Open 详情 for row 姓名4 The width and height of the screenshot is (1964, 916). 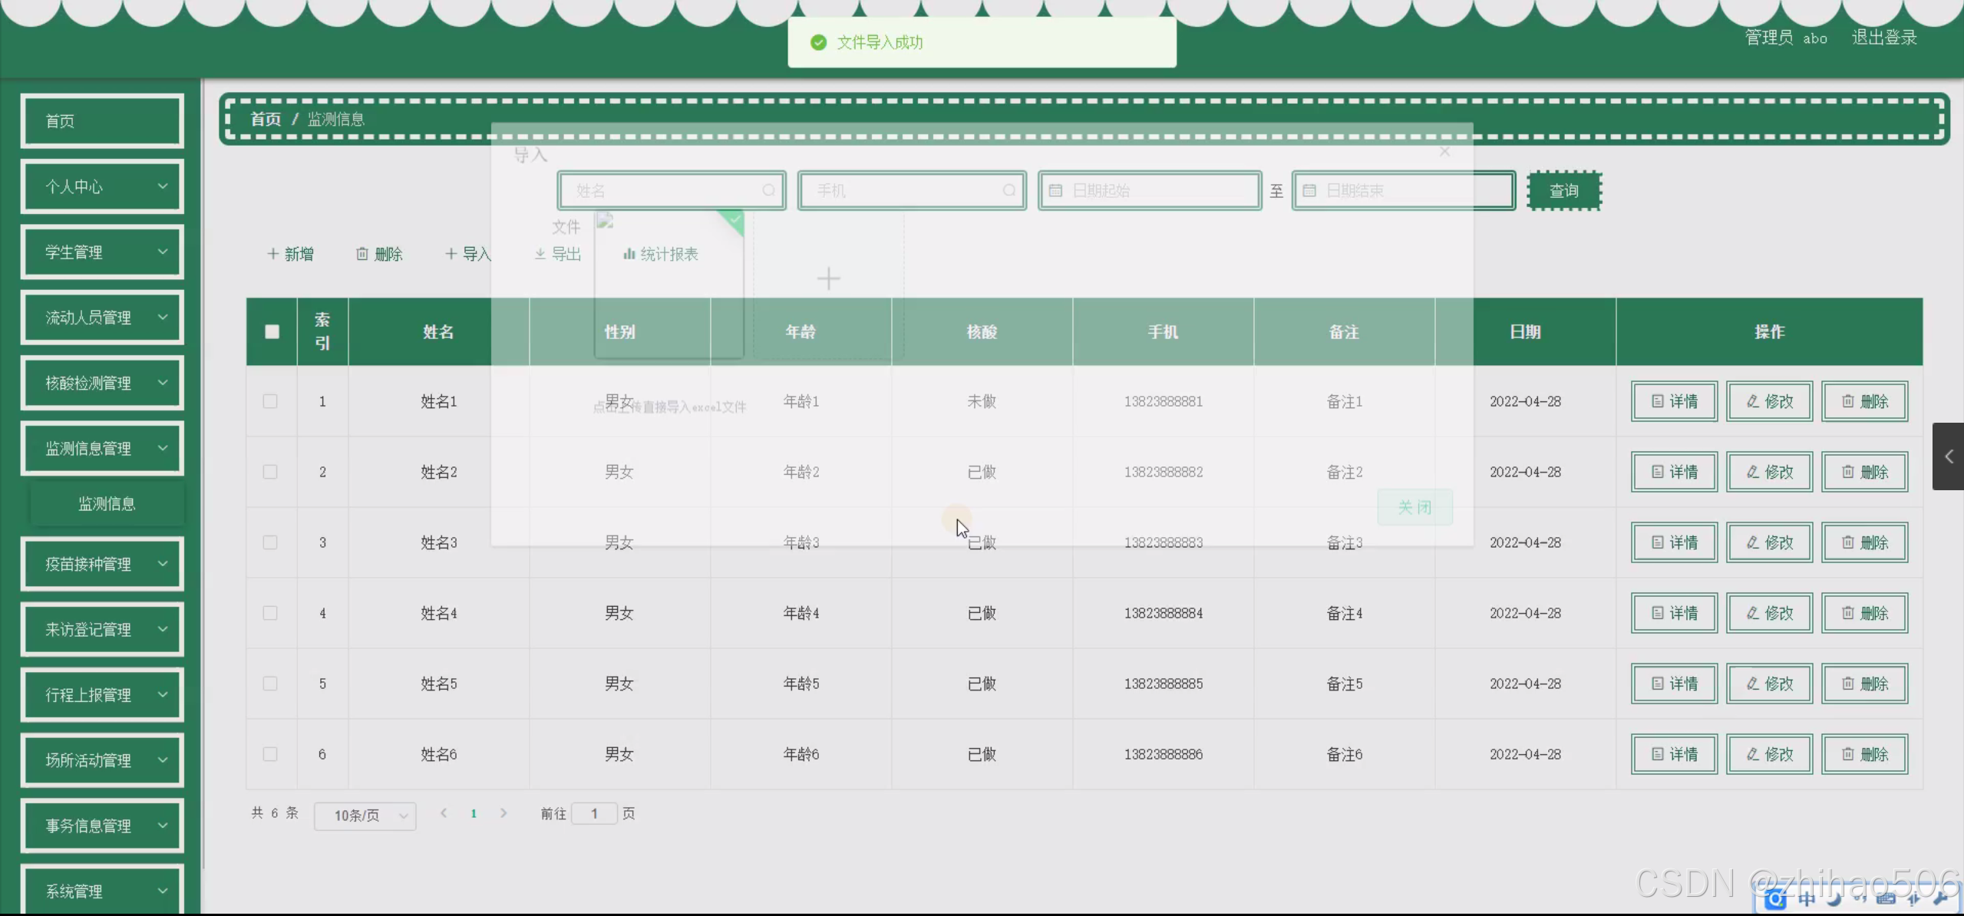pyautogui.click(x=1674, y=613)
